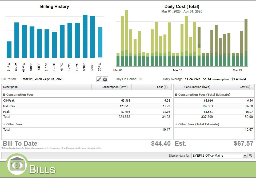Expand Other Fees (Total Estimate) section
Viewport: 256px width, 178px height.
(176, 124)
